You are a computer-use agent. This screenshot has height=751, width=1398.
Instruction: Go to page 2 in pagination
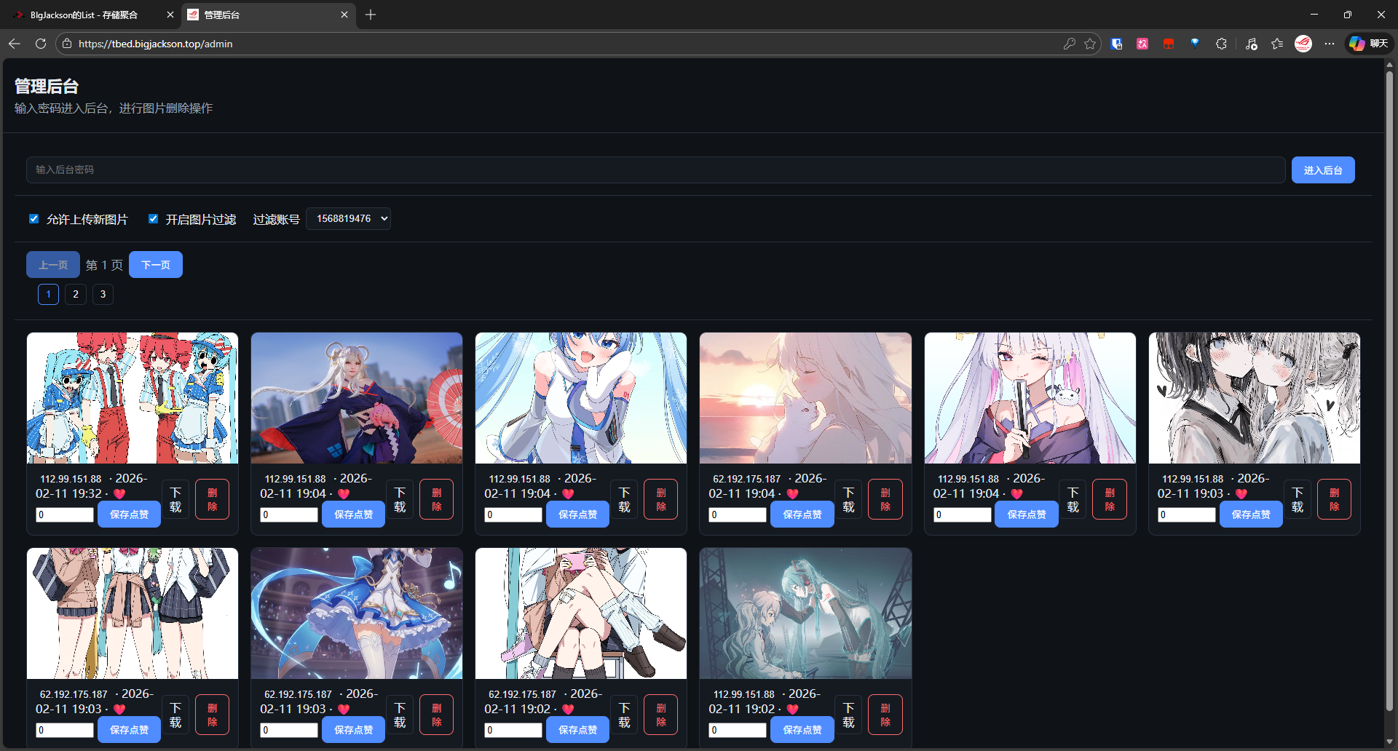point(76,294)
